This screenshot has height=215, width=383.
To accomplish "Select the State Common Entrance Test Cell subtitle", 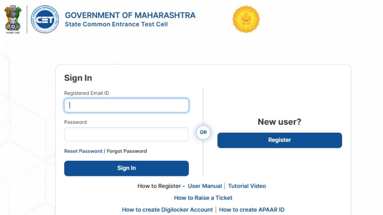I will [x=116, y=24].
